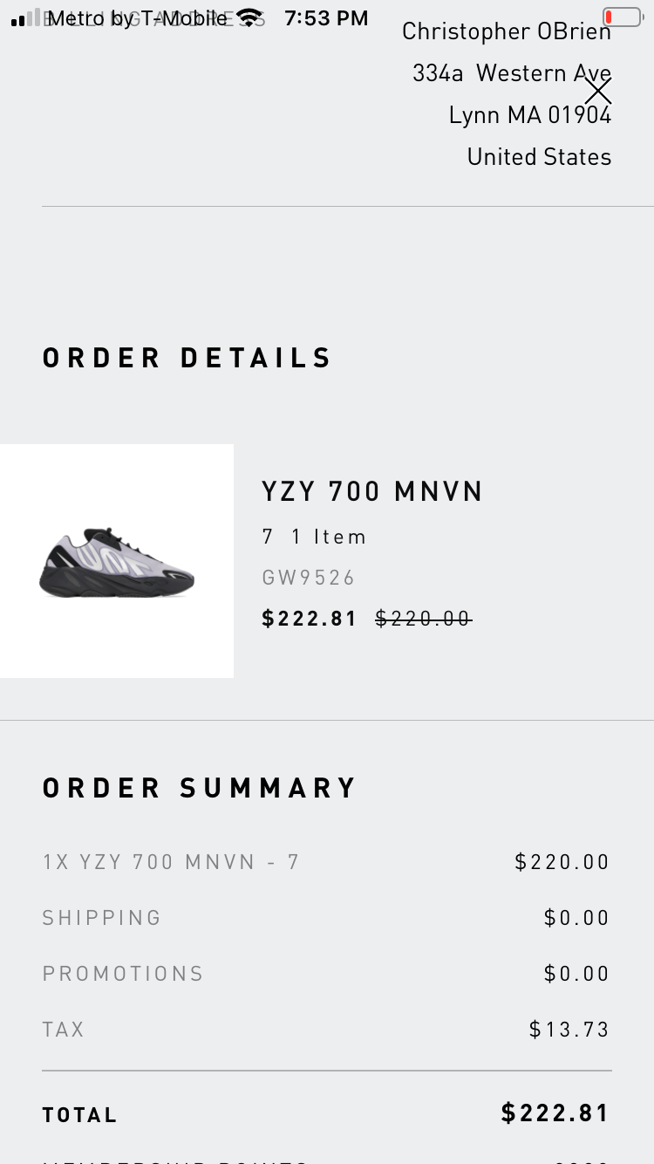Tap the Lynn MA 01904 address line

pyautogui.click(x=529, y=115)
